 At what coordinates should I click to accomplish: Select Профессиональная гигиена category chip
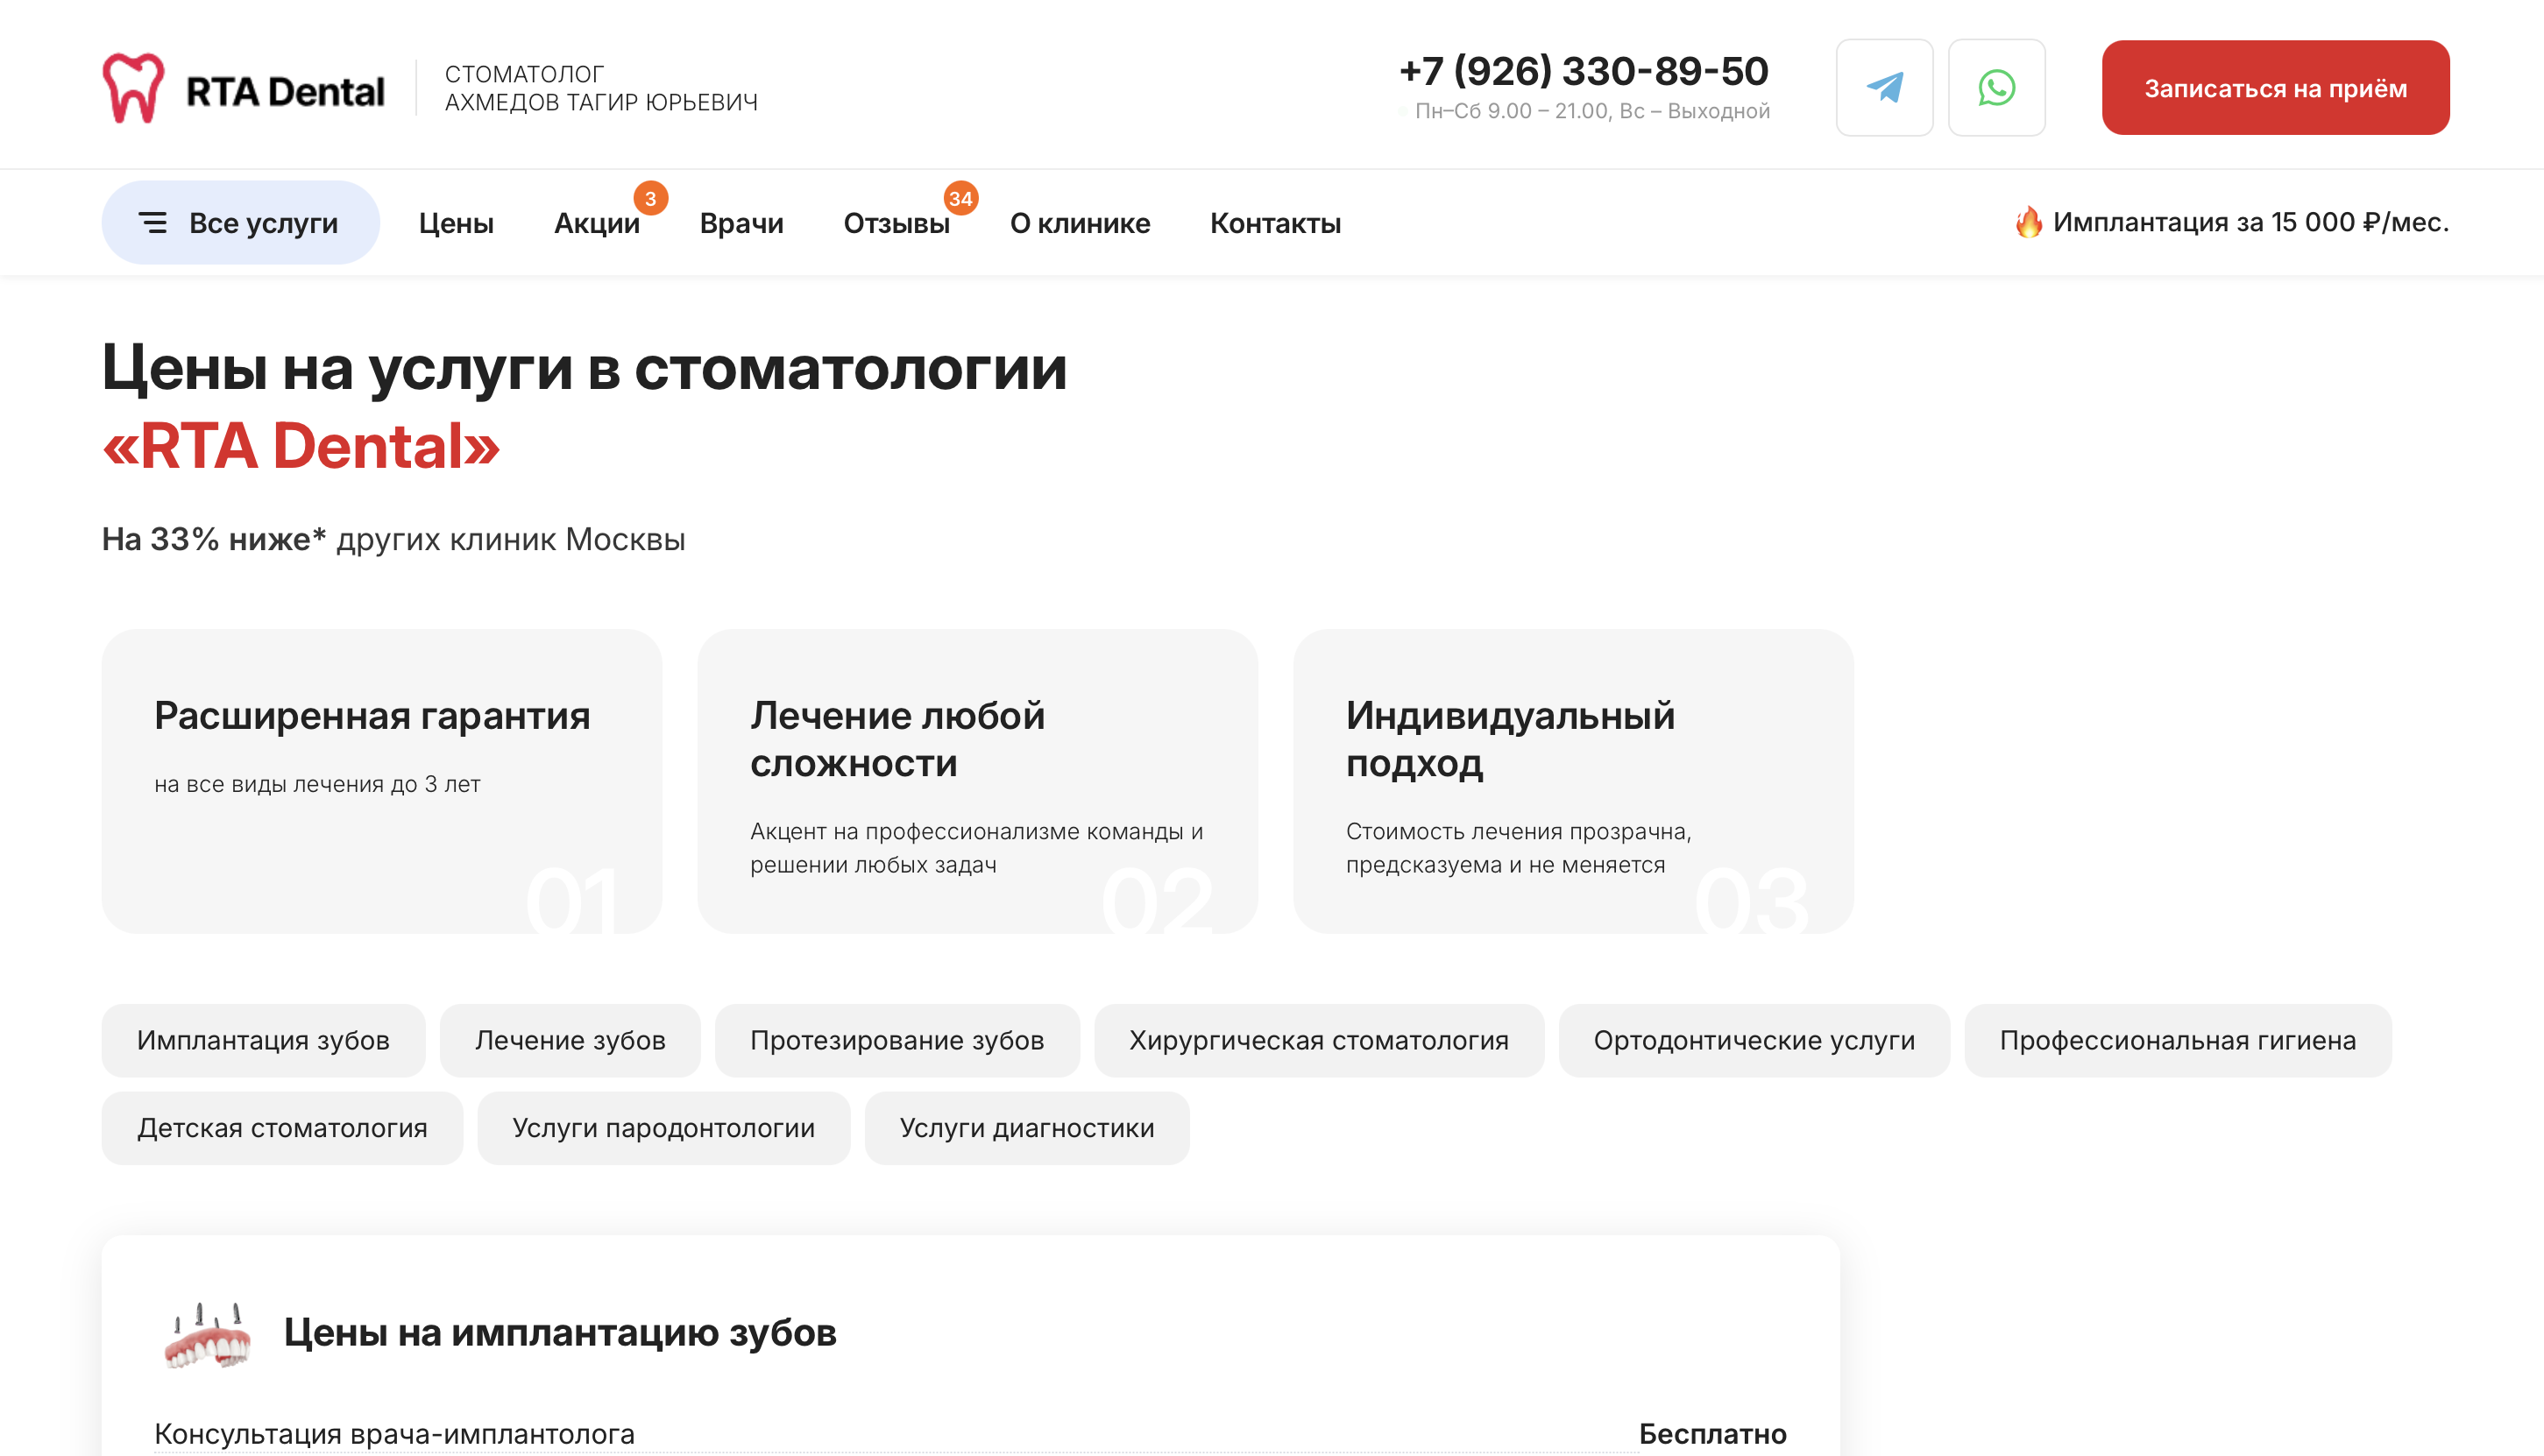pyautogui.click(x=2178, y=1040)
